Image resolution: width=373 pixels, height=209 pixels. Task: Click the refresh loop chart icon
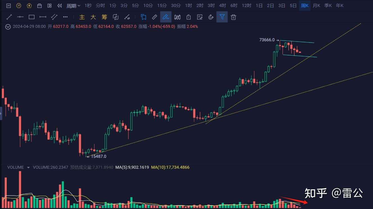pyautogui.click(x=116, y=17)
